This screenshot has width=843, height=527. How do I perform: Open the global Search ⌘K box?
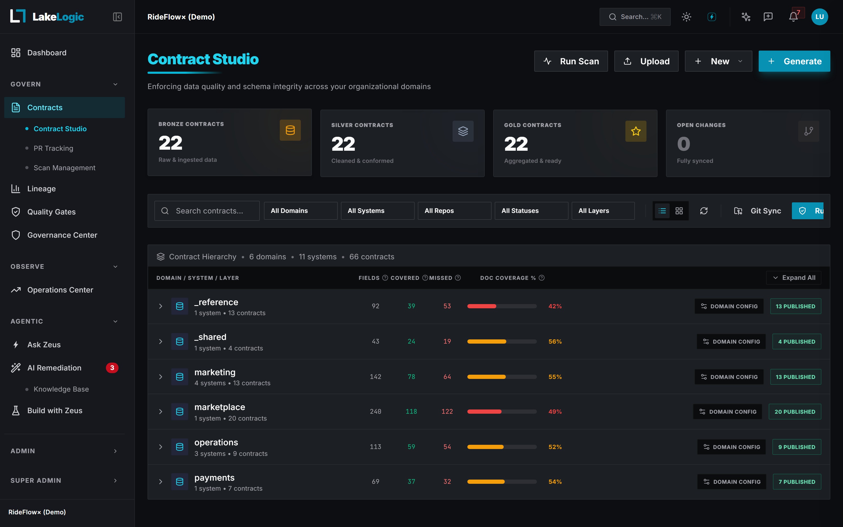[635, 17]
